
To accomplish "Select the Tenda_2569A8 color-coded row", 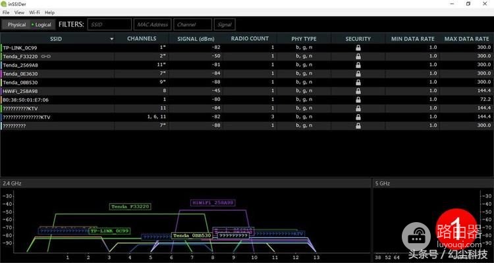I will (247, 65).
